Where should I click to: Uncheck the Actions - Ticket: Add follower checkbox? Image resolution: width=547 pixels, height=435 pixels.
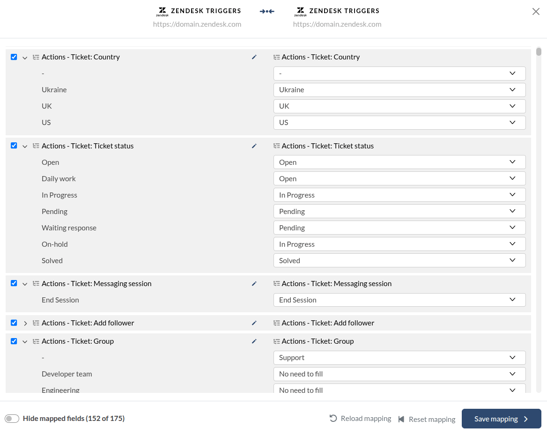[14, 323]
